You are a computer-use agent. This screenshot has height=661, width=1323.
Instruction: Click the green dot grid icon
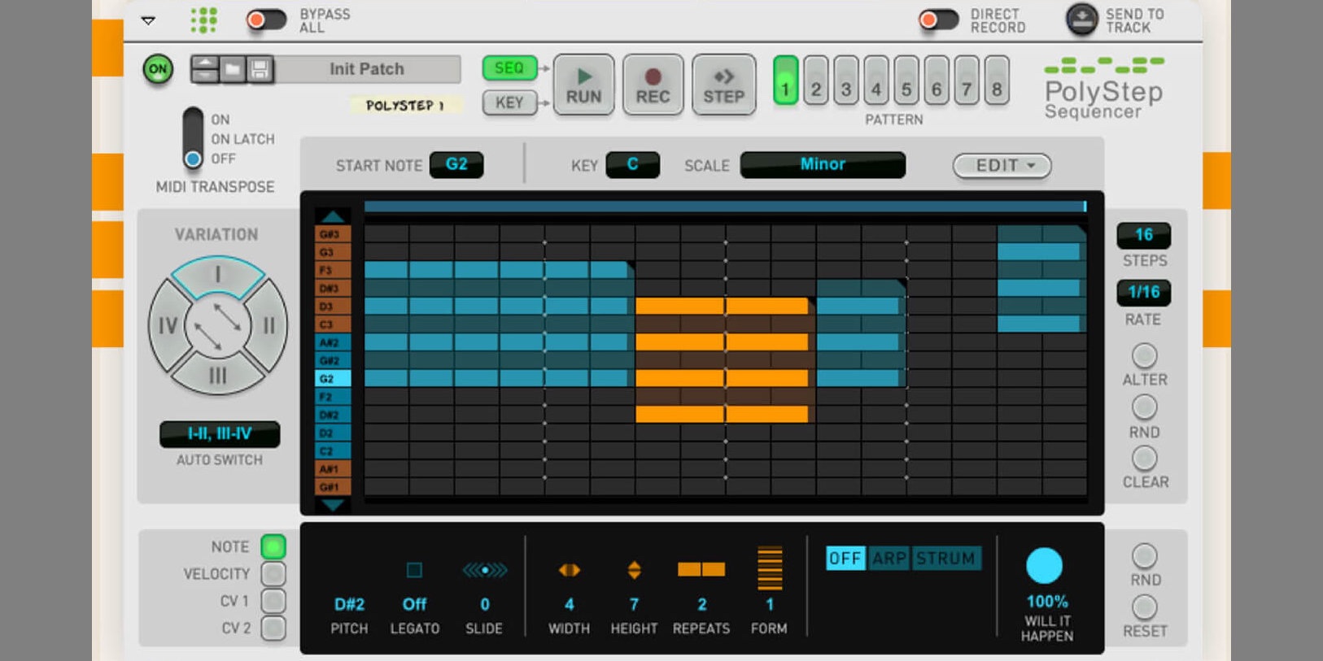(x=203, y=20)
